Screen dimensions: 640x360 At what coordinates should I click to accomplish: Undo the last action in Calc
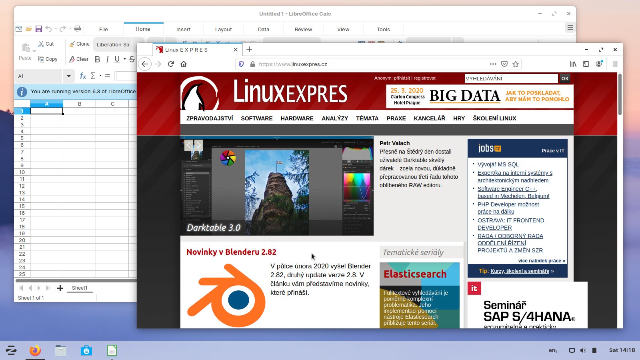click(48, 29)
